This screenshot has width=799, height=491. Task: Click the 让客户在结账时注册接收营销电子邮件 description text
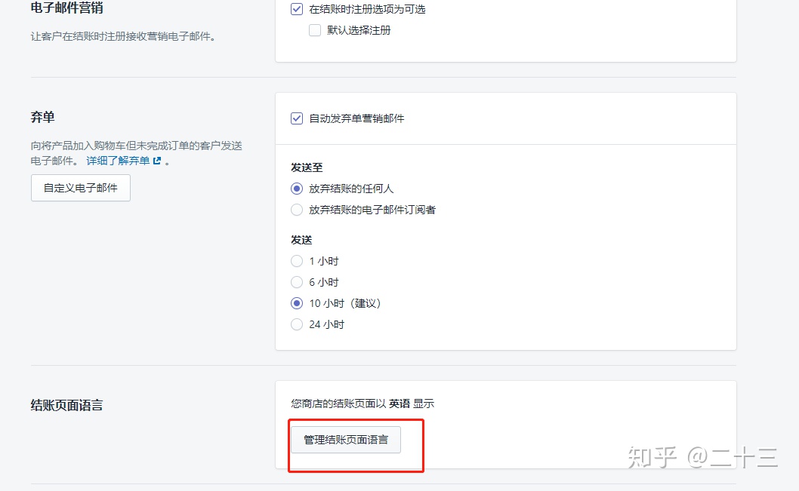tap(123, 36)
